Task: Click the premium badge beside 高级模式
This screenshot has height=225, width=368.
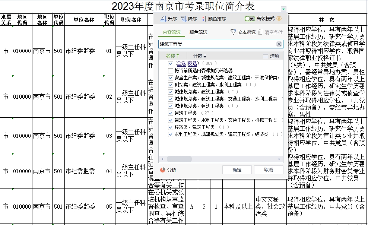Action: 279,19
